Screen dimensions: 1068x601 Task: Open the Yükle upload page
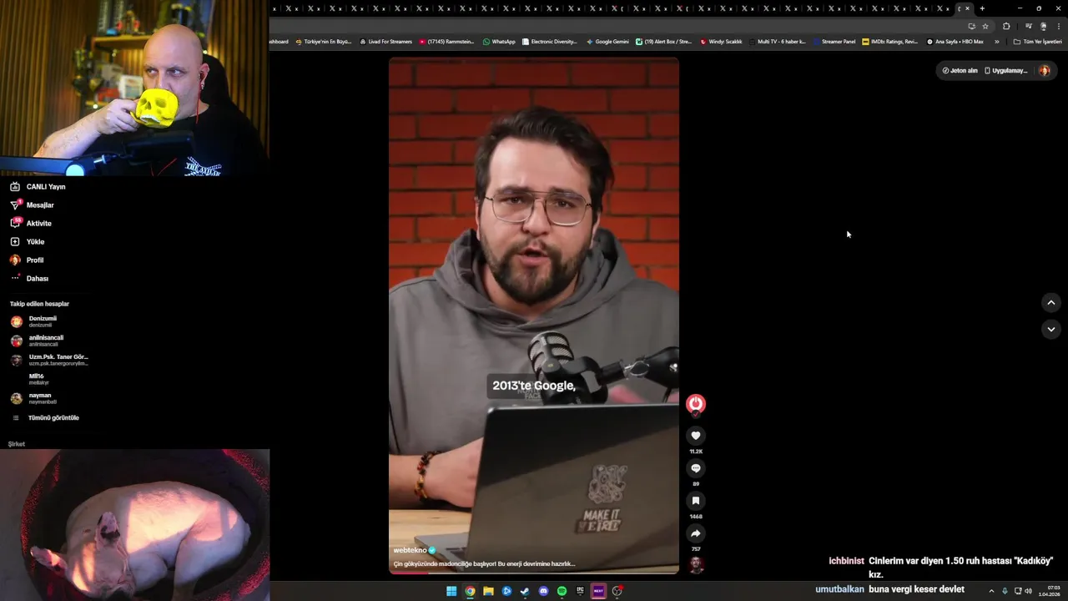tap(27, 242)
